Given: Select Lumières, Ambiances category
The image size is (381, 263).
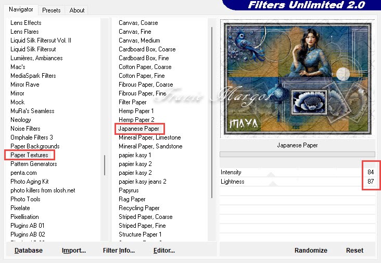Looking at the screenshot, I should point(36,58).
